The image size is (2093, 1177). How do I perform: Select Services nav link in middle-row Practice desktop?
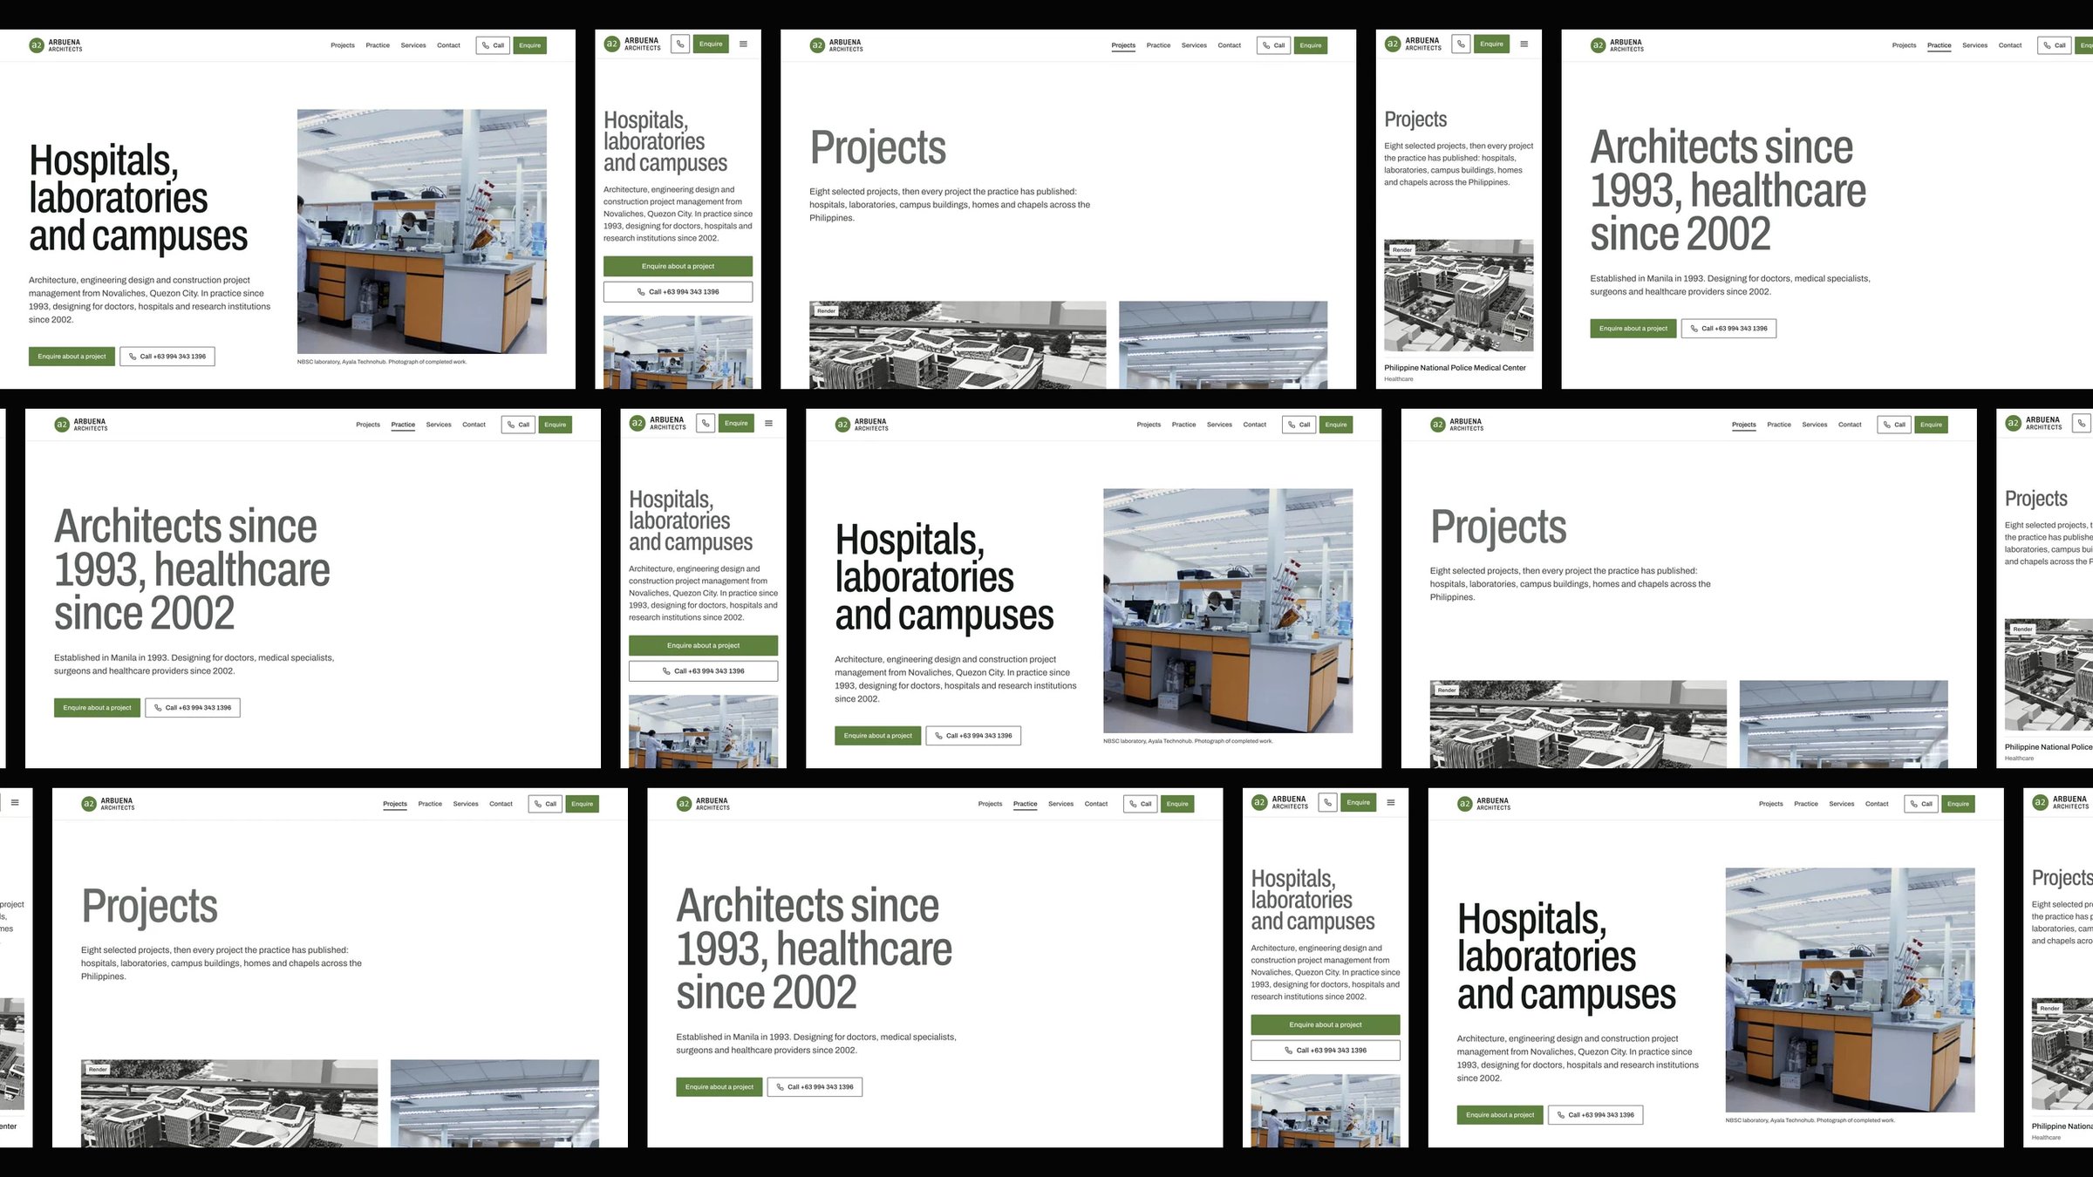coord(439,425)
